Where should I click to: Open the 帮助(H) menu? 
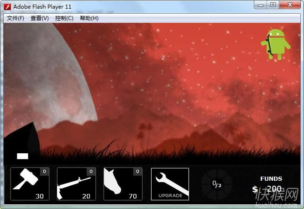click(x=89, y=18)
